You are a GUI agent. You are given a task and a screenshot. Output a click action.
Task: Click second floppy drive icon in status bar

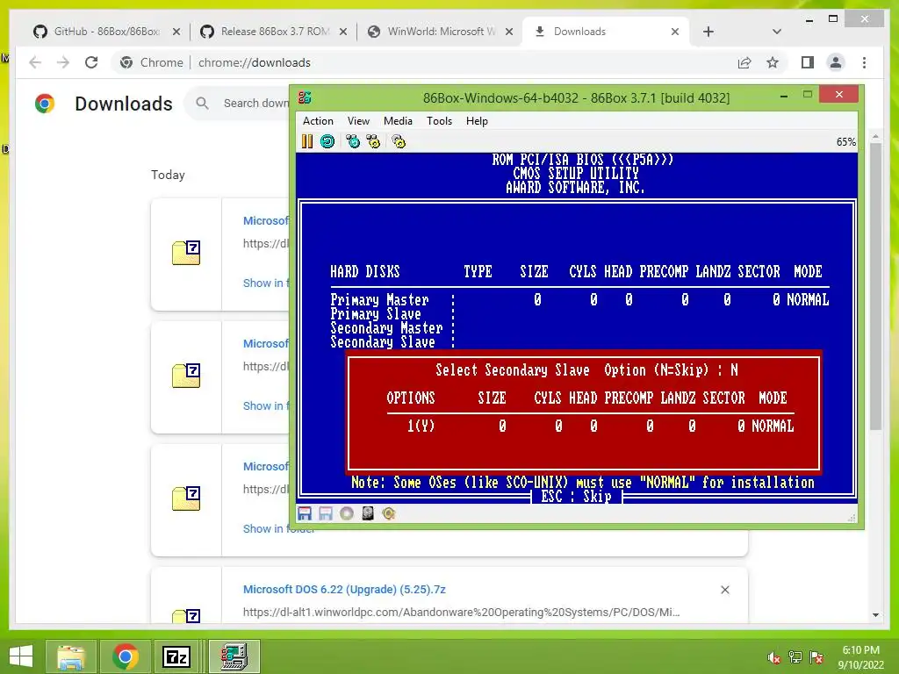coord(326,513)
